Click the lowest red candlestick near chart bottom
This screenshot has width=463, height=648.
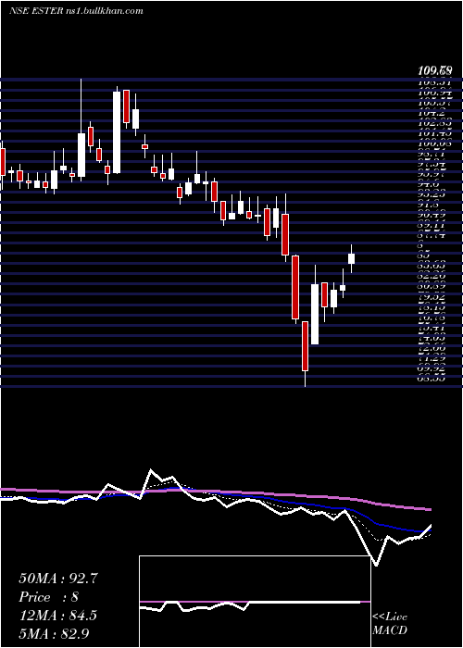(305, 346)
